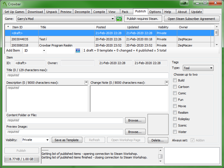Image resolution: width=224 pixels, height=168 pixels.
Task: Click the Add Item ID text field
Action: [60, 50]
